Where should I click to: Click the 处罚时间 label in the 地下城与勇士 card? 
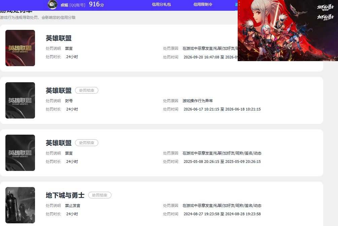[x=171, y=214]
